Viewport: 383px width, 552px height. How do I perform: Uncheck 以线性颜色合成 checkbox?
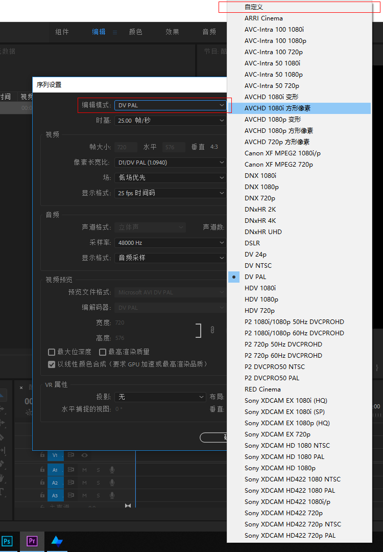(52, 364)
